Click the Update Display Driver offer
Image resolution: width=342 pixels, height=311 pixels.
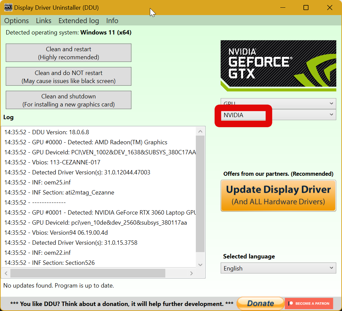pos(278,196)
